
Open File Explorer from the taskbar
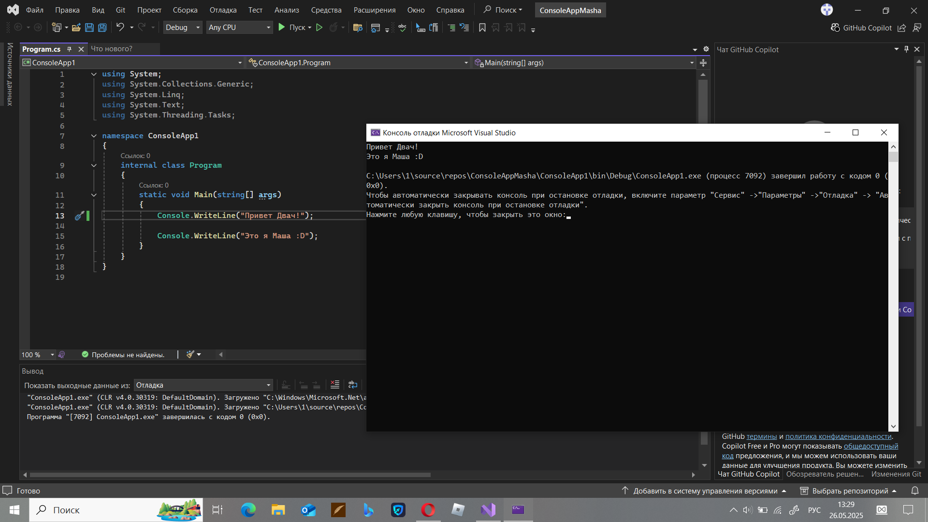[278, 509]
